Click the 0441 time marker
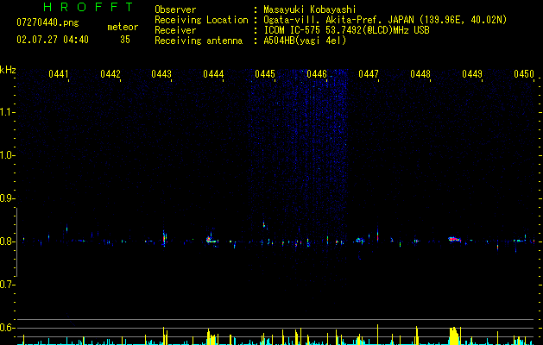The width and height of the screenshot is (543, 345). [59, 74]
